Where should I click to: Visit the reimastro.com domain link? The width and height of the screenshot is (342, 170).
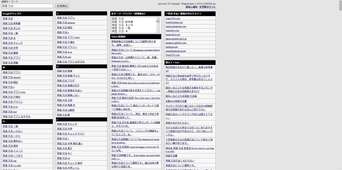point(172,31)
